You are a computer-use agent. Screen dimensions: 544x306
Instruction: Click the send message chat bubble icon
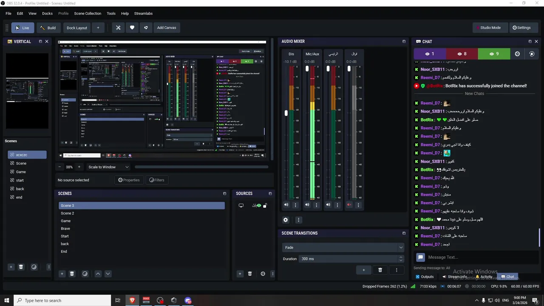tap(420, 257)
